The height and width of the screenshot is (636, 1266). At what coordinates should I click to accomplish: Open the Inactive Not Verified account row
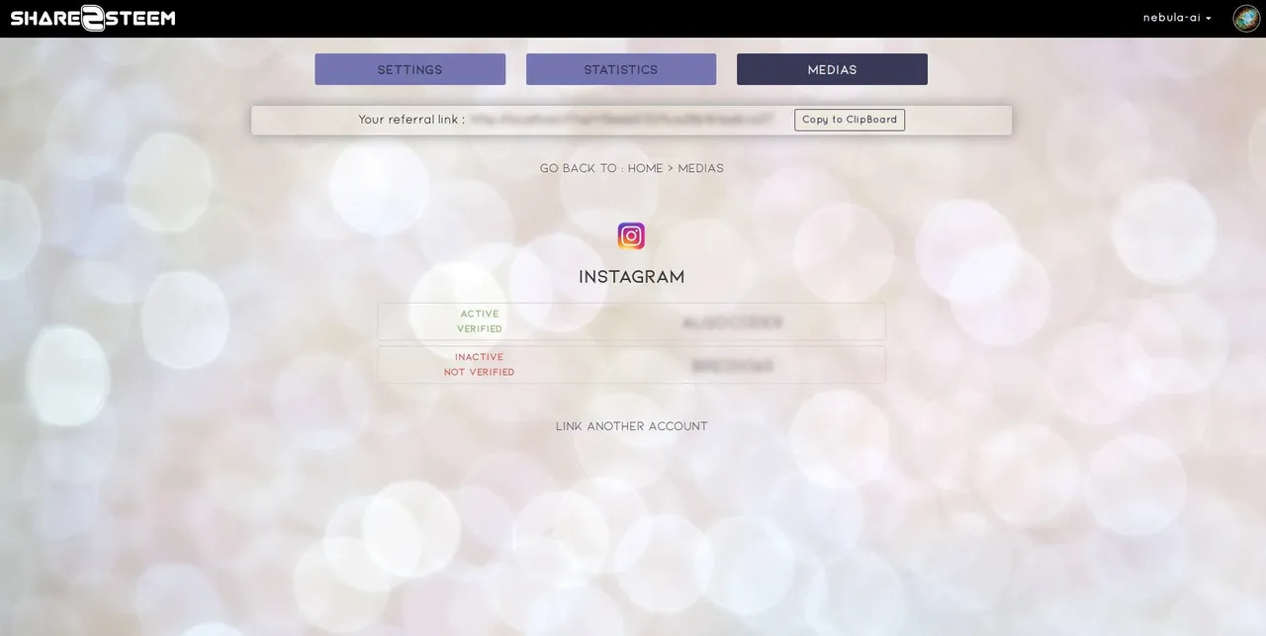pyautogui.click(x=631, y=365)
